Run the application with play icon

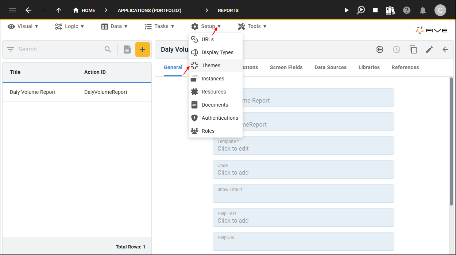click(347, 10)
